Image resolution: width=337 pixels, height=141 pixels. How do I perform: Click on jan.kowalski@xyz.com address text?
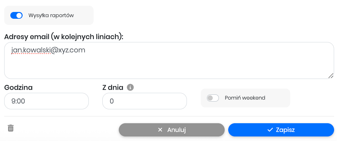tap(48, 50)
